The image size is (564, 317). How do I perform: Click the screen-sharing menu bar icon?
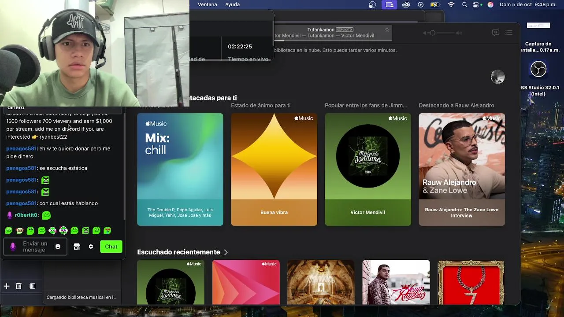(x=390, y=4)
